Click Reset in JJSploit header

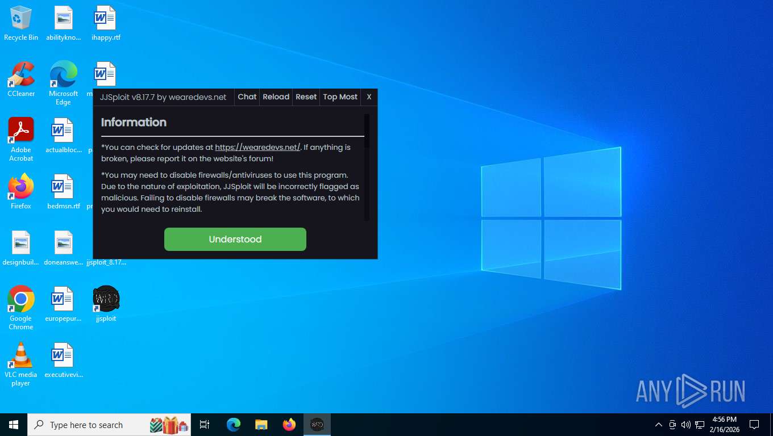306,97
